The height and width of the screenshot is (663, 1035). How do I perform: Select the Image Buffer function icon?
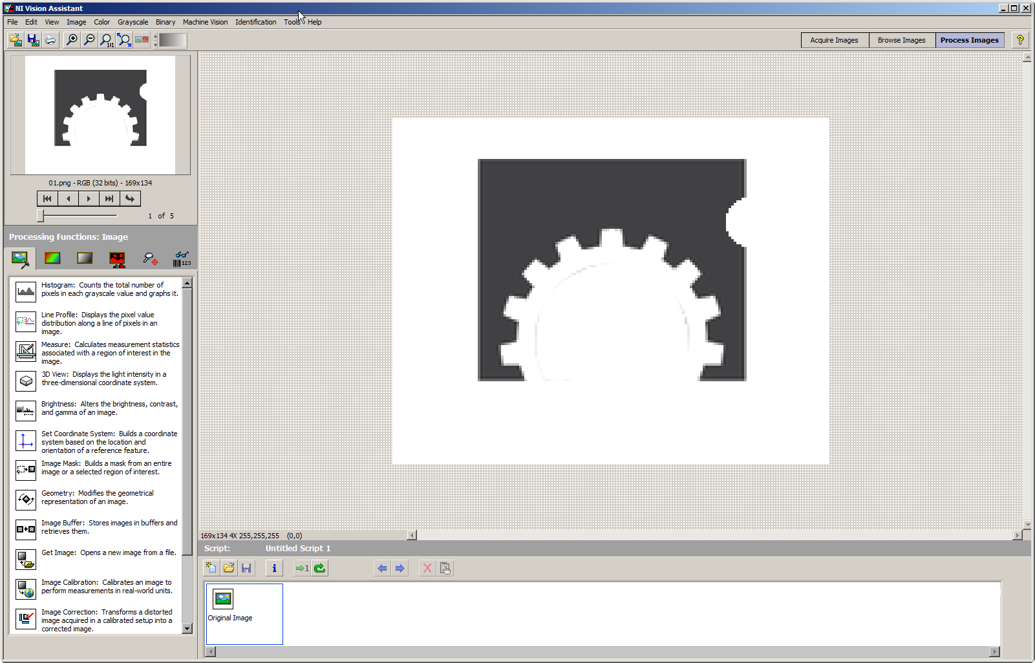[26, 530]
